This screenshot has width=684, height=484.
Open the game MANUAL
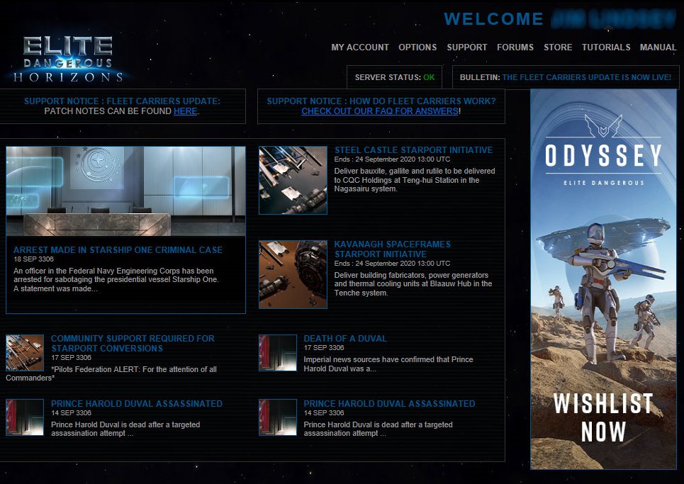(x=658, y=47)
